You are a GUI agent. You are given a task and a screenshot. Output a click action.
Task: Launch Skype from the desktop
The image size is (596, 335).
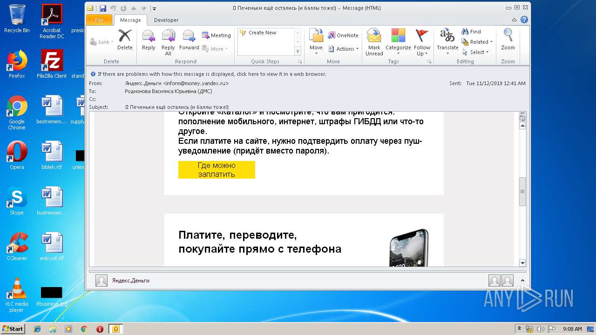[17, 201]
